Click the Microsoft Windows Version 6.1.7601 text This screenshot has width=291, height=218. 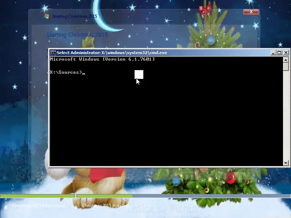[x=102, y=59]
